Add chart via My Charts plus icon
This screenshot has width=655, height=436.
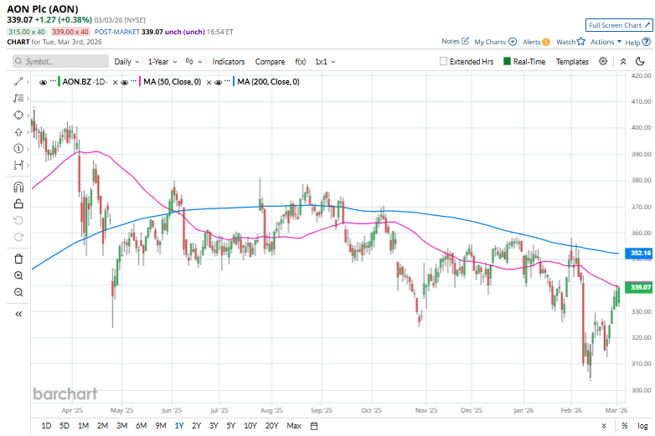point(513,42)
